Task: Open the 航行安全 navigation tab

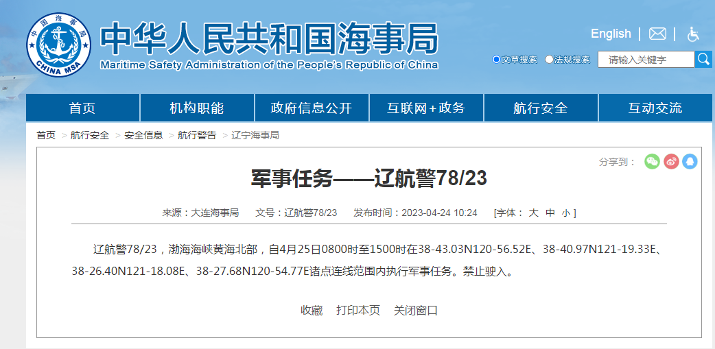Action: point(540,108)
